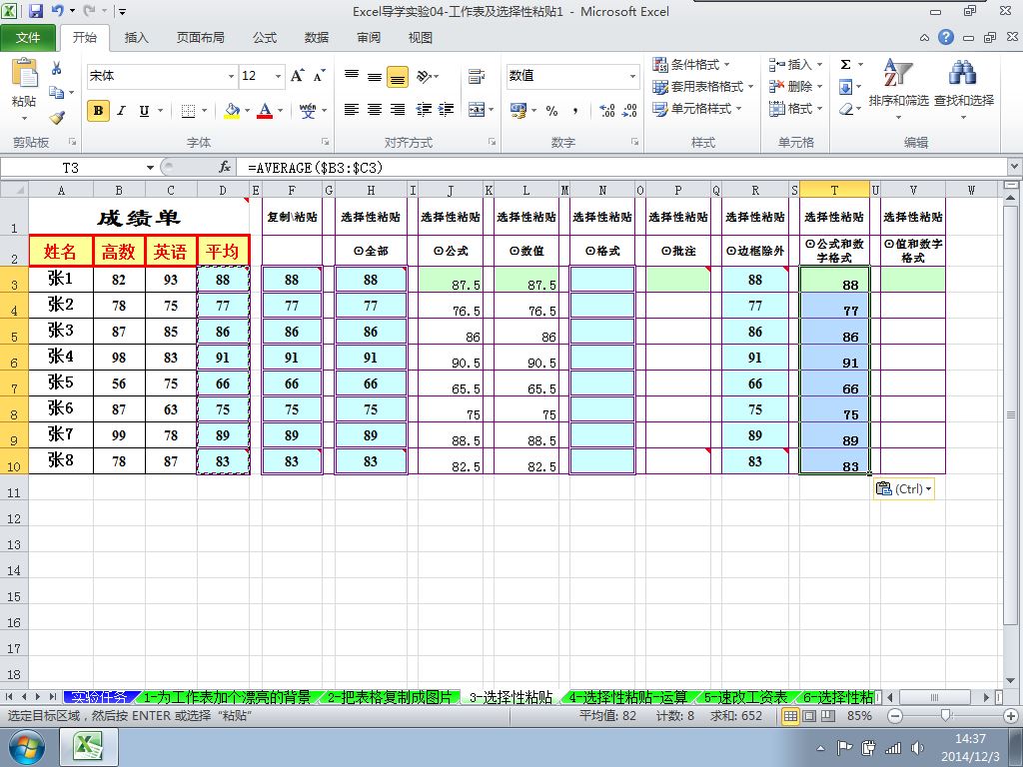Image resolution: width=1023 pixels, height=767 pixels.
Task: Switch to the 数据 ribbon tab
Action: pos(317,38)
